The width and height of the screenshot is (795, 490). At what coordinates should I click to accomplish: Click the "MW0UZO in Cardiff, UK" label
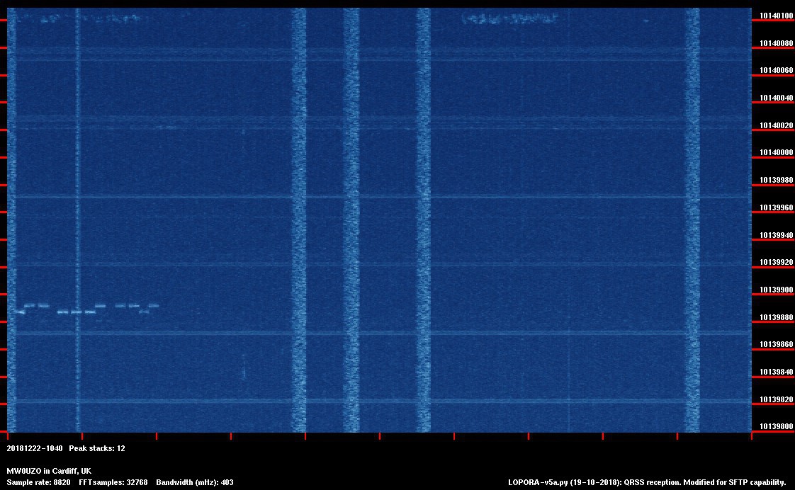coord(48,471)
